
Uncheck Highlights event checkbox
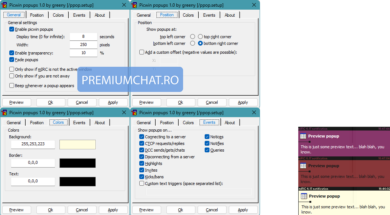142,163
